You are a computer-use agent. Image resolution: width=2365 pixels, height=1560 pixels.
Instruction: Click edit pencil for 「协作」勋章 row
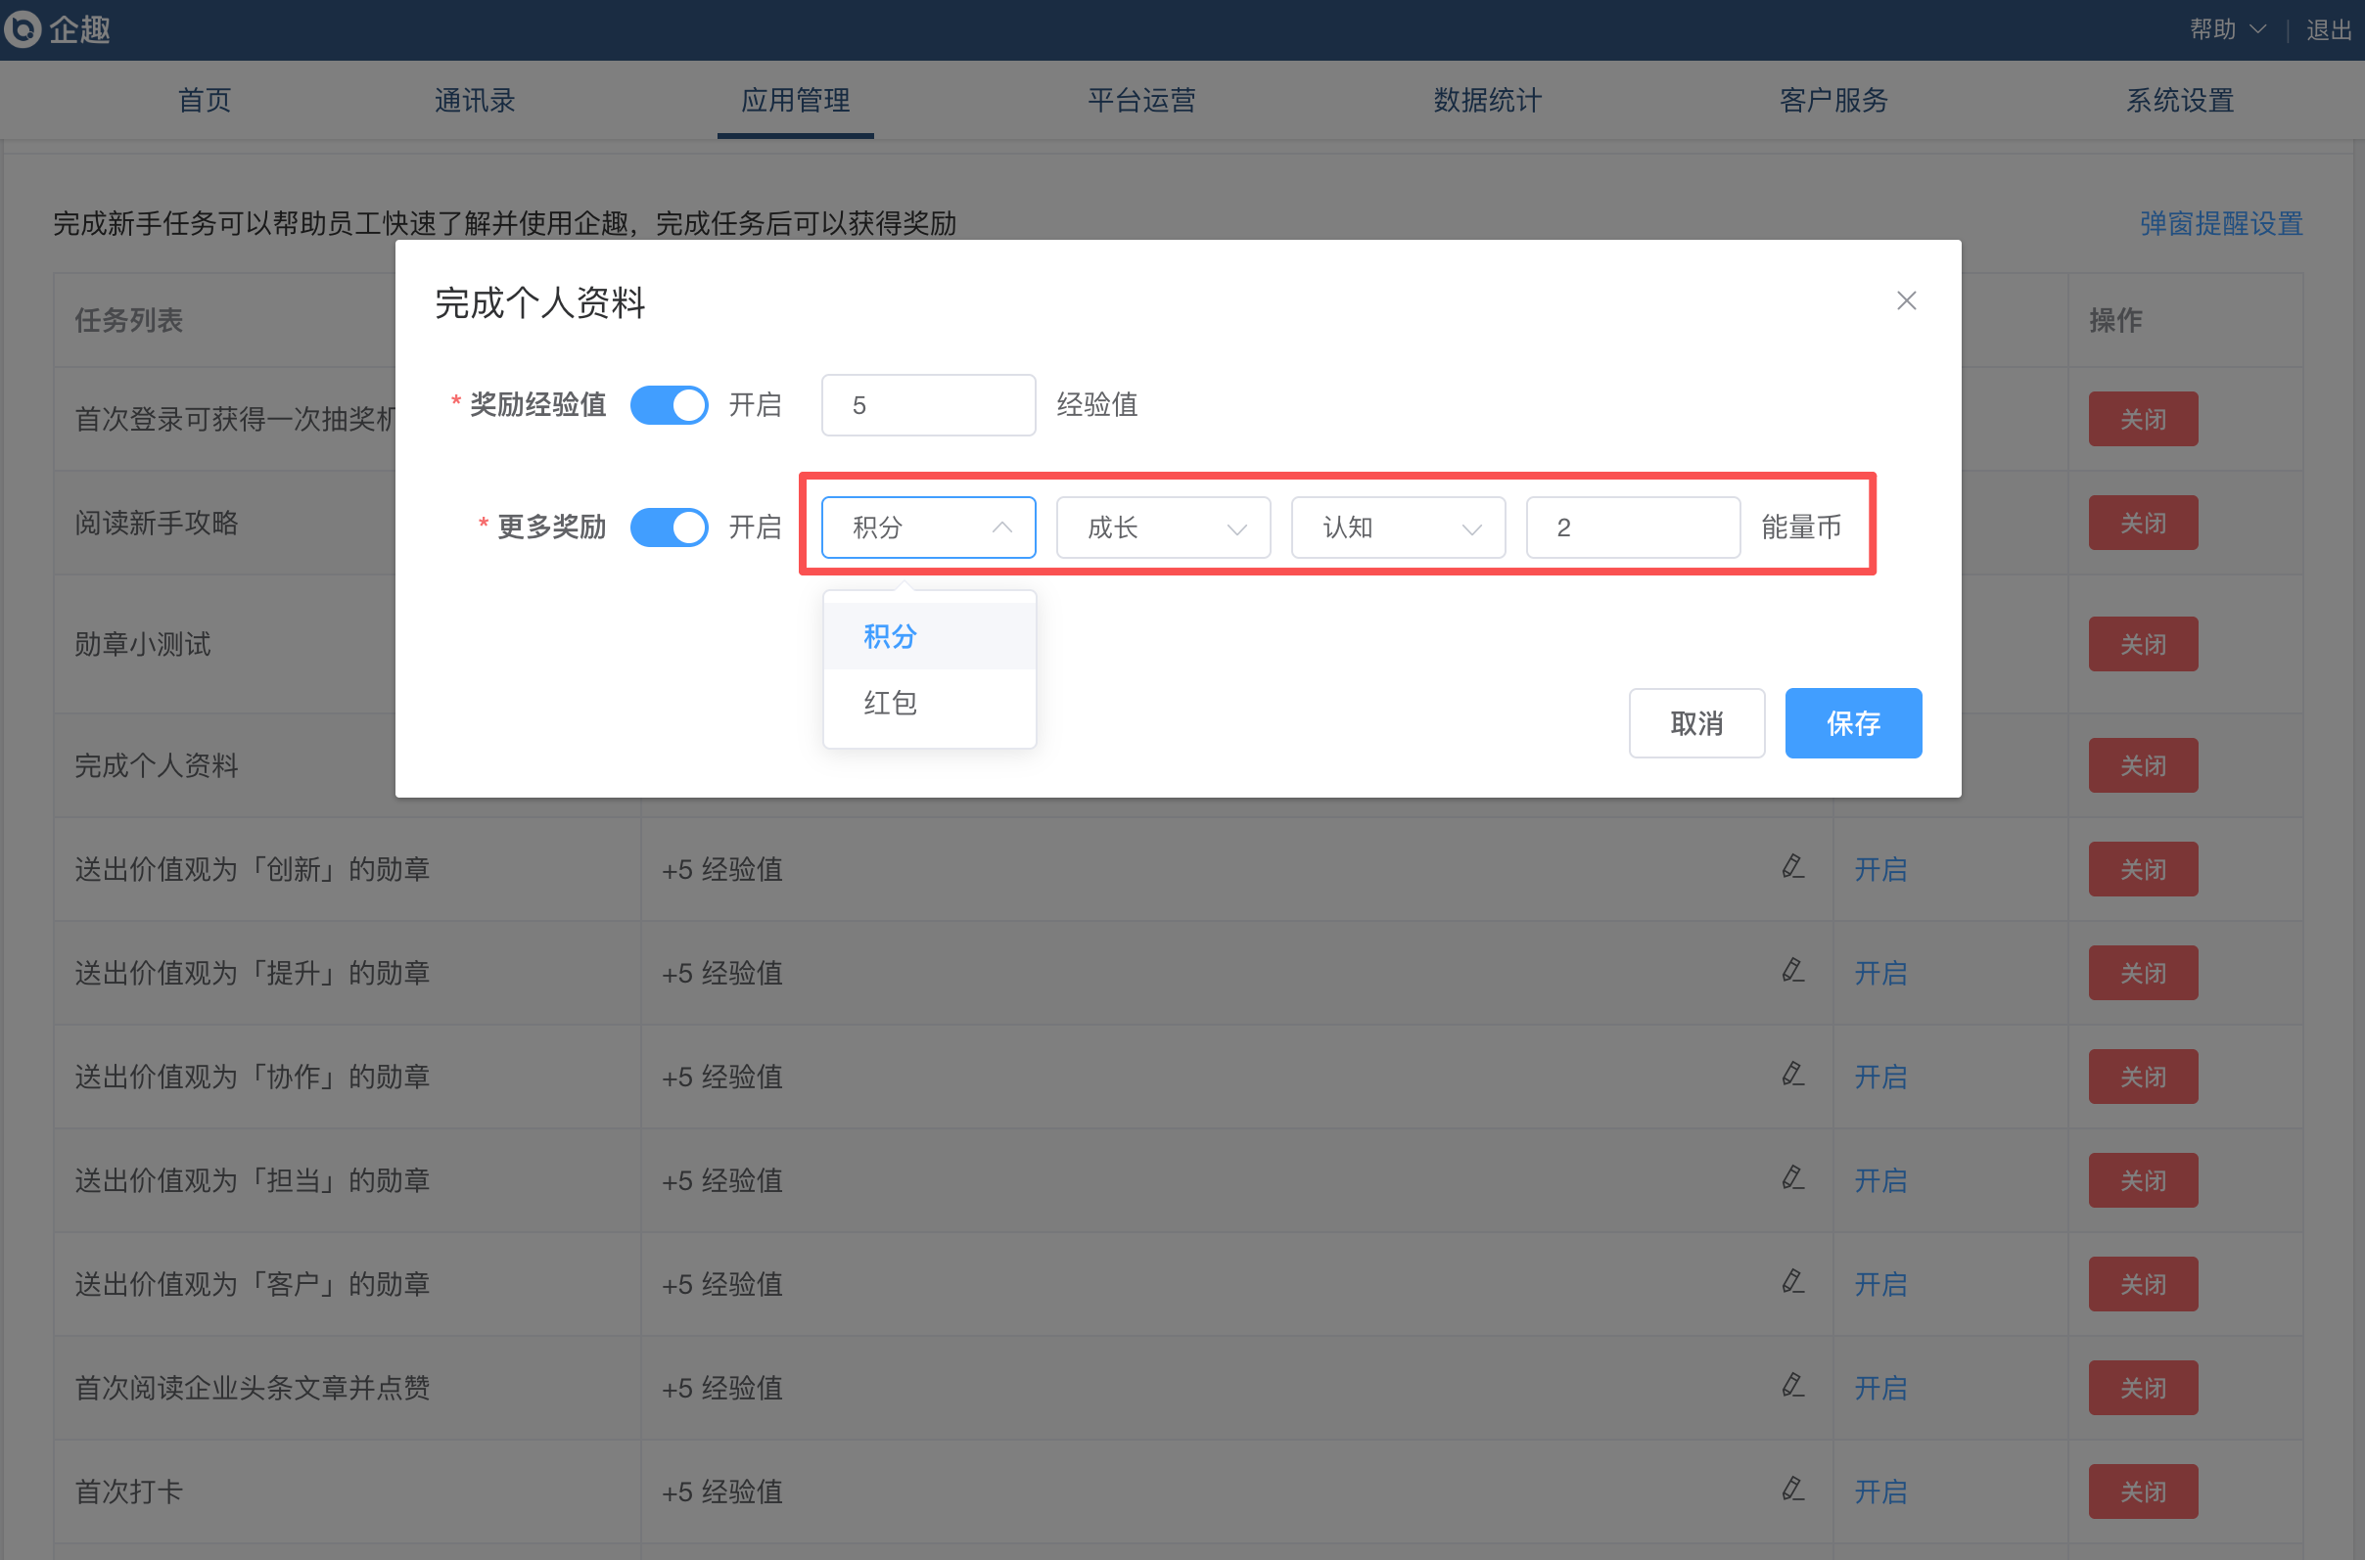[1792, 1075]
